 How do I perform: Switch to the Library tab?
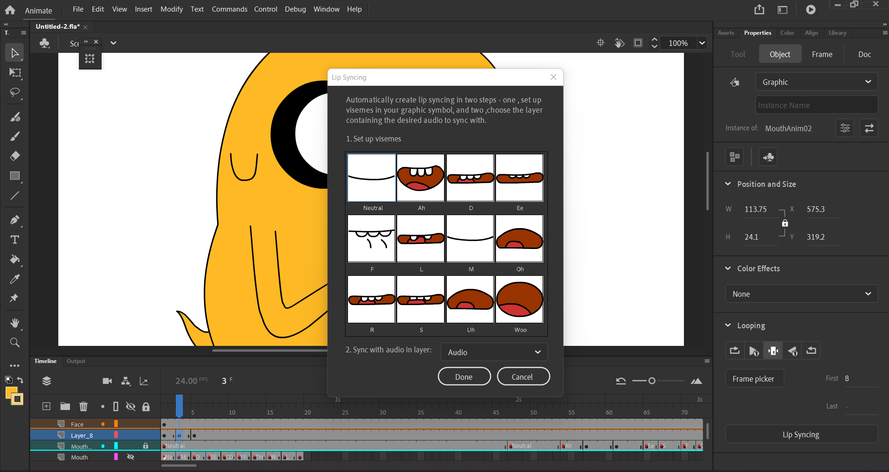click(837, 33)
